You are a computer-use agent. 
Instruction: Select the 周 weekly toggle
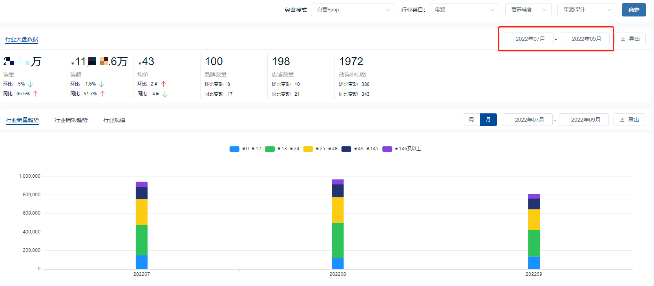[471, 120]
